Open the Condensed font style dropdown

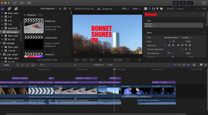[187, 38]
